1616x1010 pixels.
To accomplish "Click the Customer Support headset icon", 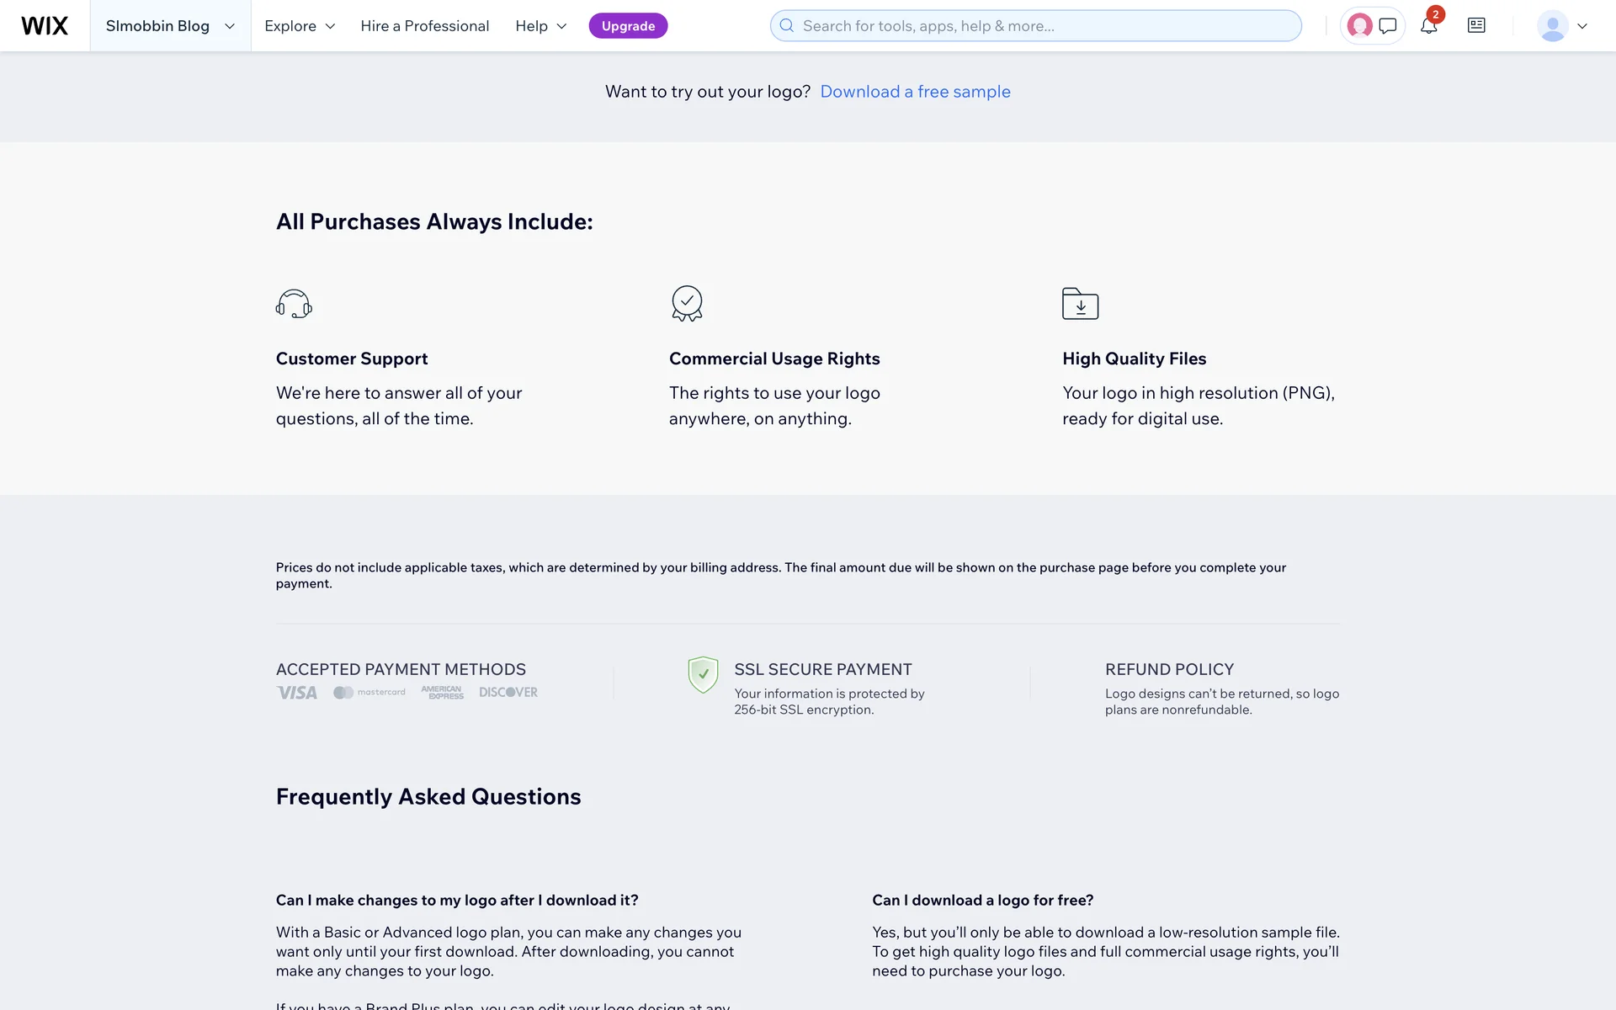I will point(294,304).
